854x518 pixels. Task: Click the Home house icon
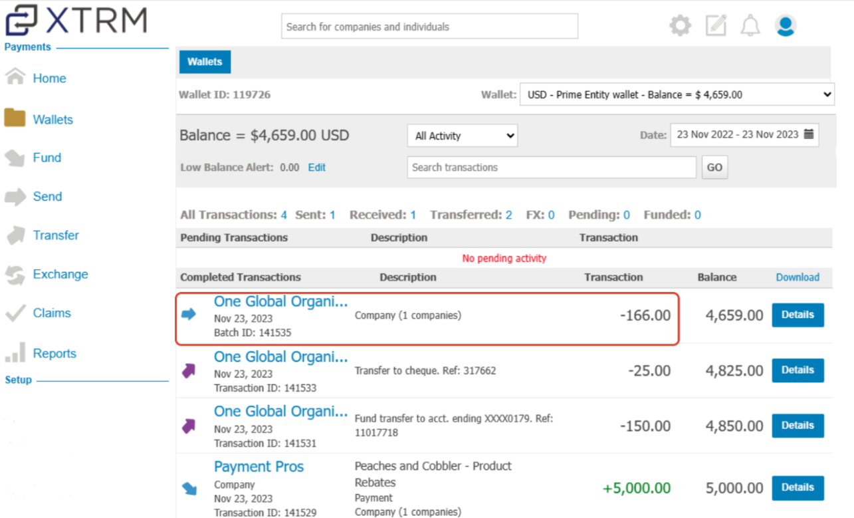15,77
